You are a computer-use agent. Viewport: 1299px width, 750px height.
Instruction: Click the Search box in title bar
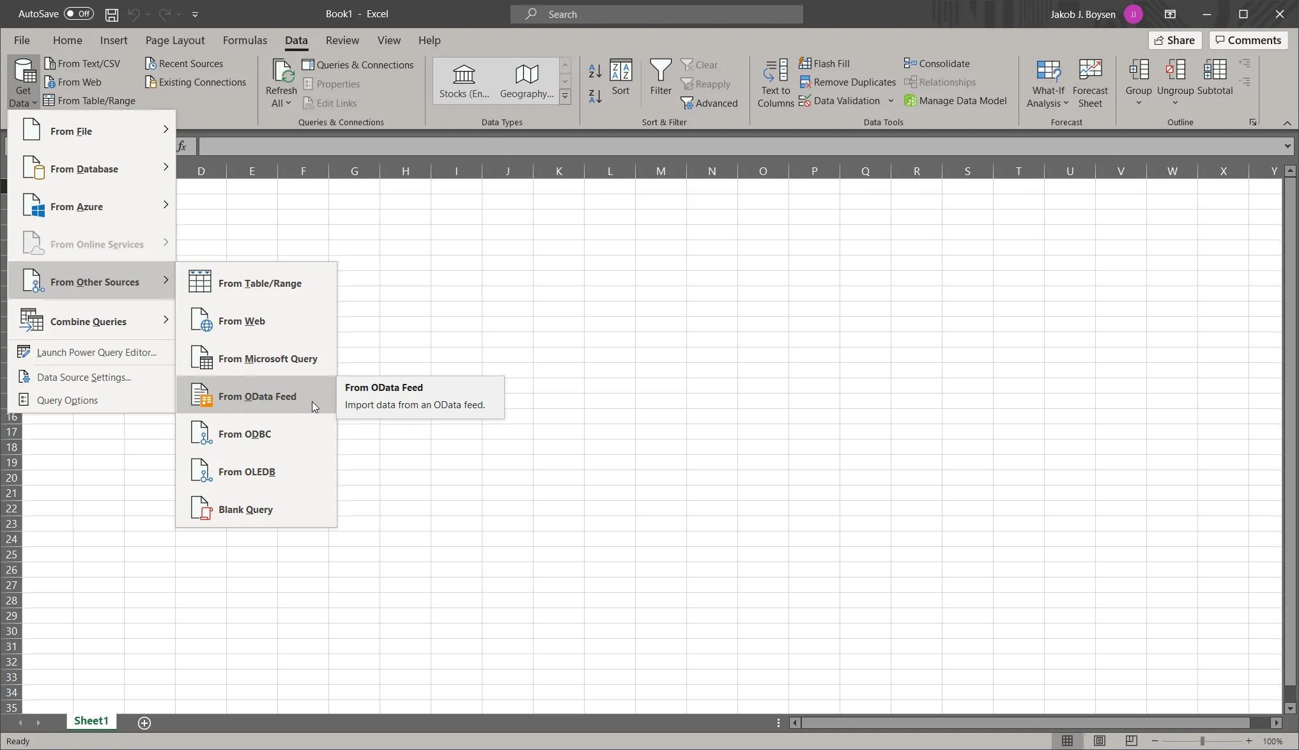point(656,14)
